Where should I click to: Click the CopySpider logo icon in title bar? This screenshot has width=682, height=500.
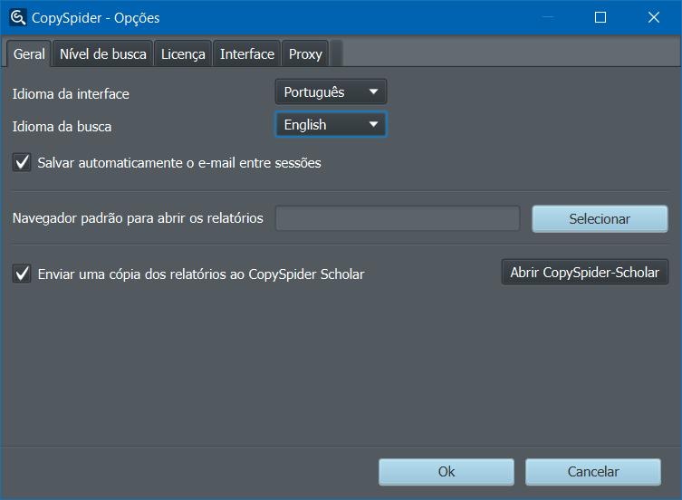pos(18,17)
